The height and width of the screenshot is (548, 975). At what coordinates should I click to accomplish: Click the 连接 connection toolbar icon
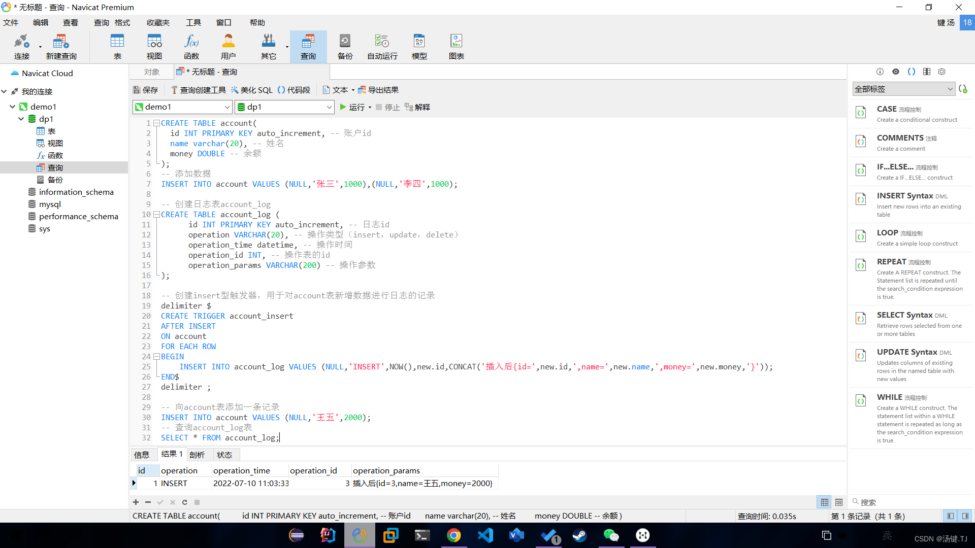point(21,47)
